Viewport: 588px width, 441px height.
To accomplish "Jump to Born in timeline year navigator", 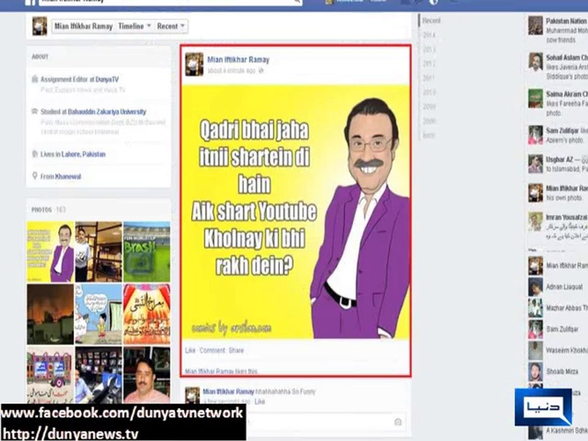I will pos(429,135).
